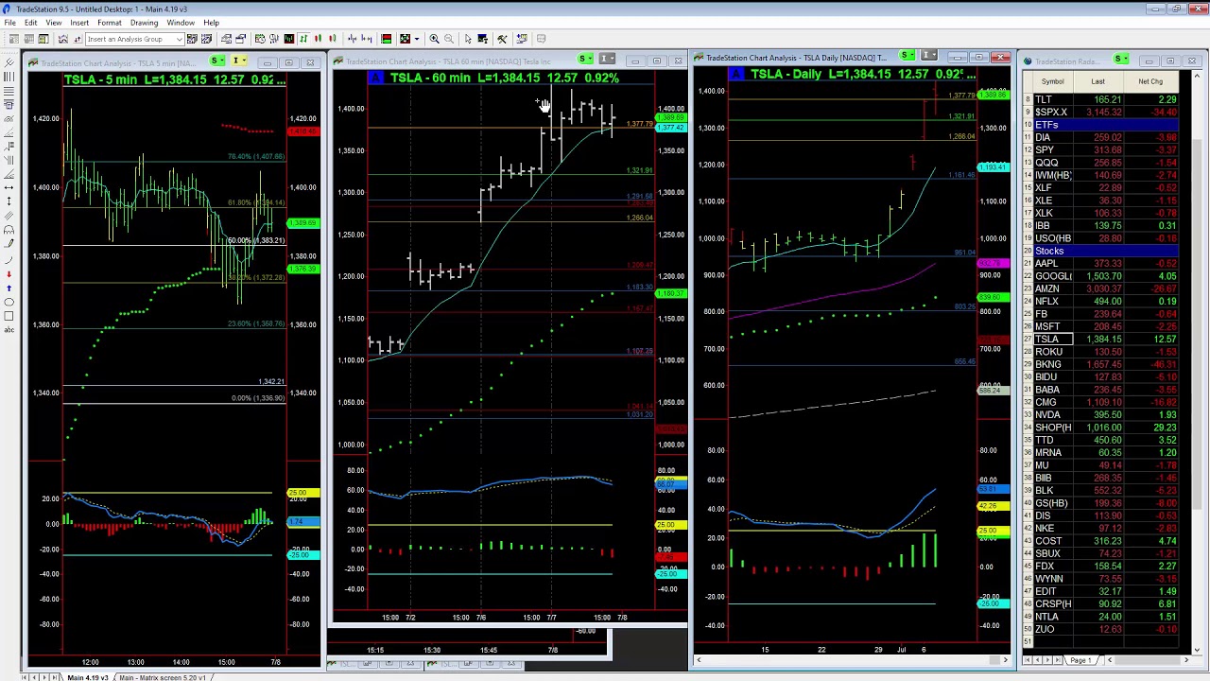Open the Drawing menu
This screenshot has height=681, width=1210.
coord(144,23)
